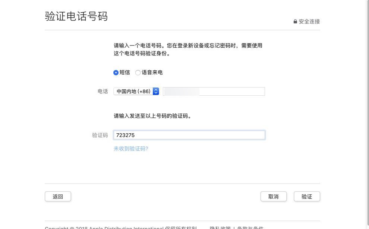Click the 验证电话号码 page heading
The height and width of the screenshot is (229, 369).
click(76, 16)
